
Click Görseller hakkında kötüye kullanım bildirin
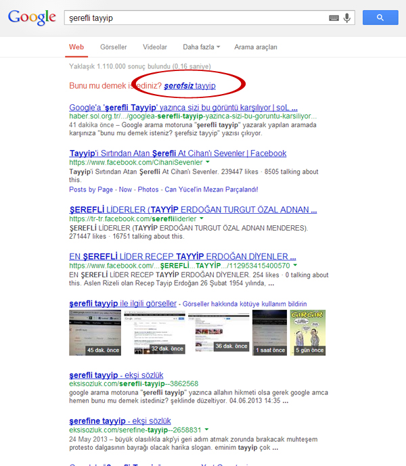[244, 304]
